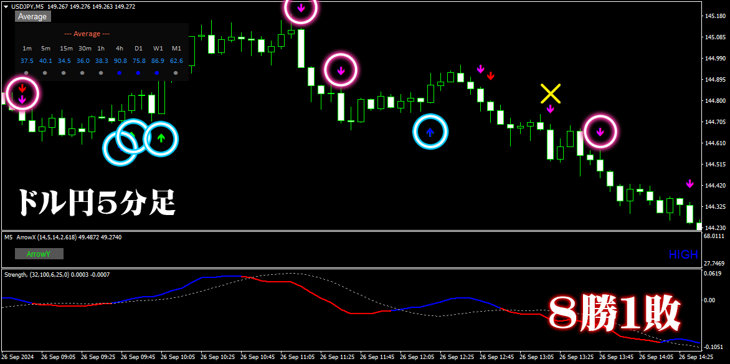Click the 145.180 price scale label
This screenshot has width=730, height=364.
tap(716, 16)
